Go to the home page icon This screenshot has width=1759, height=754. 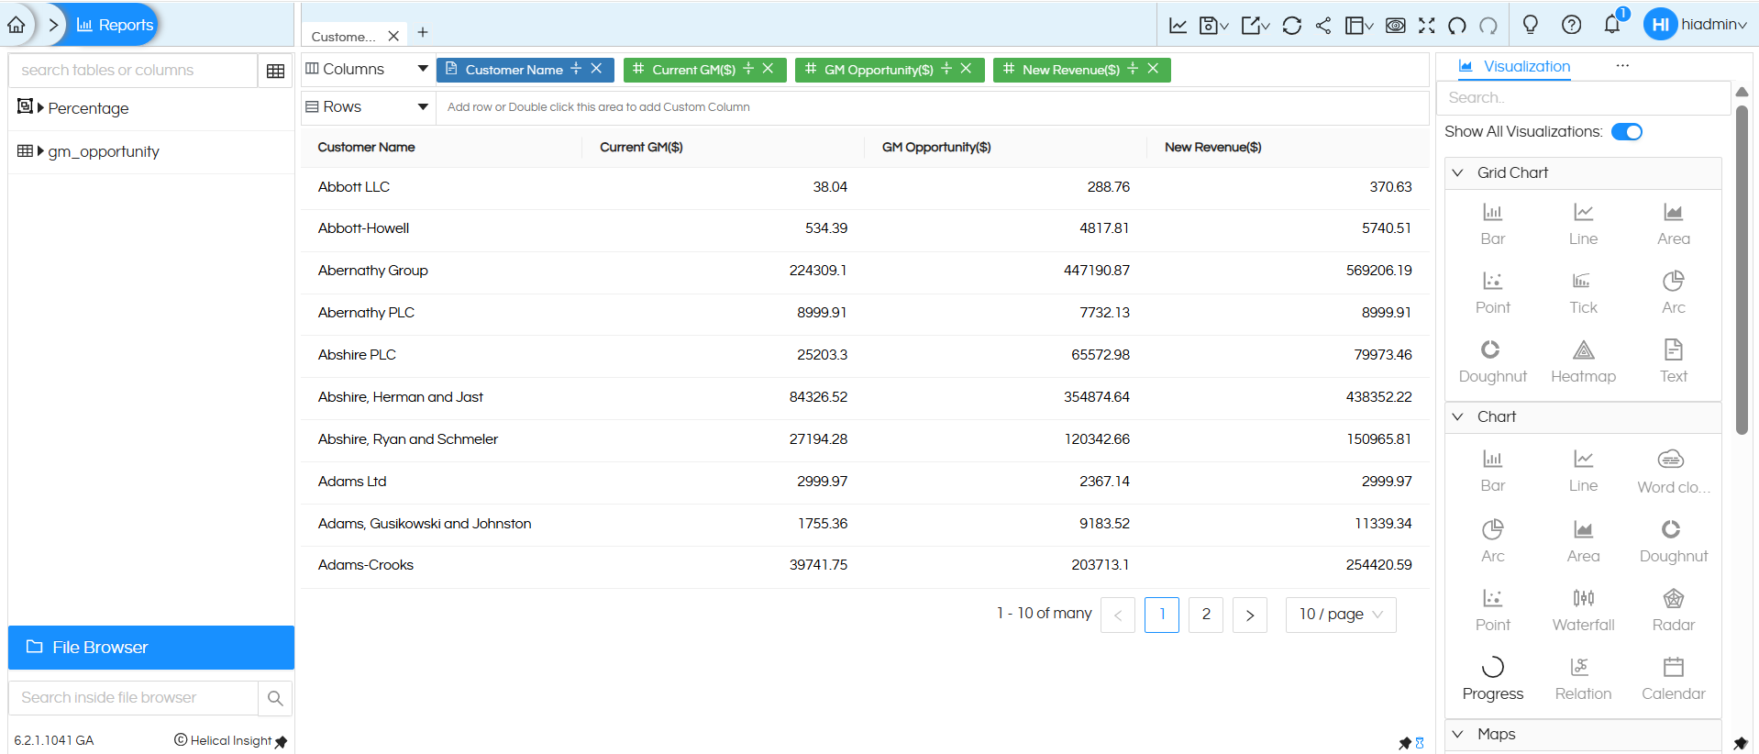[17, 25]
